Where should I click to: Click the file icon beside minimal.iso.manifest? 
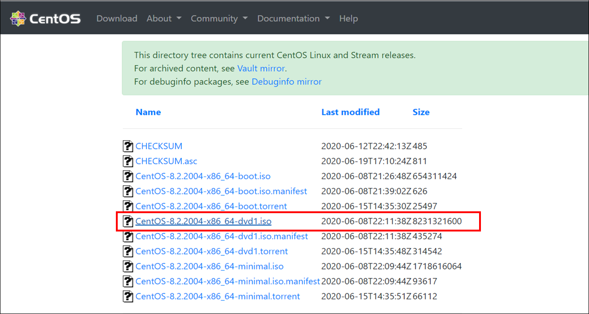pos(128,281)
